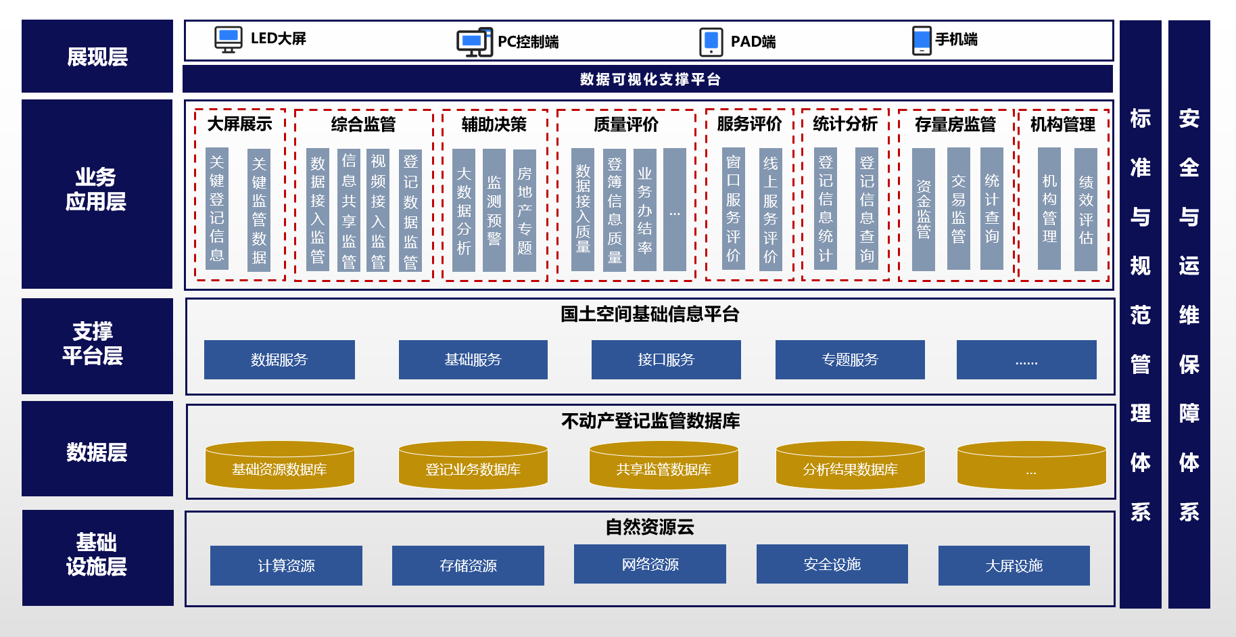The image size is (1236, 637).
Task: Click the 标准与规范管理体系 vertical bar
Action: [1140, 314]
